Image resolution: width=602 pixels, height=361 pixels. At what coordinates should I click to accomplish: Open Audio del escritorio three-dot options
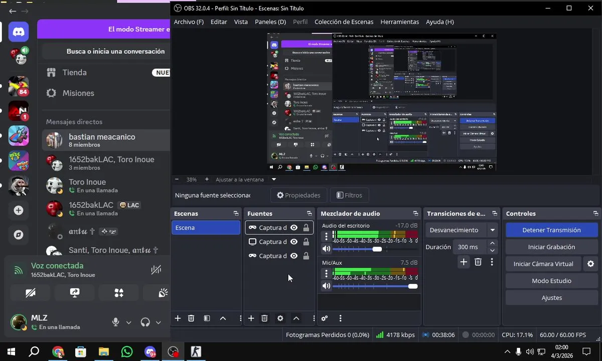(x=327, y=236)
